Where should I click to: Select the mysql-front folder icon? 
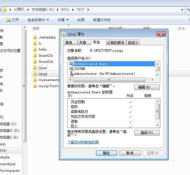(x=35, y=86)
